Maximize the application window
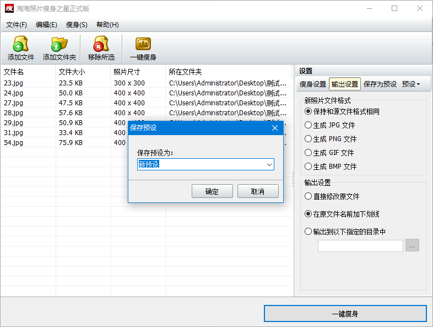Screen dimensions: 433x327 pyautogui.click(x=394, y=8)
